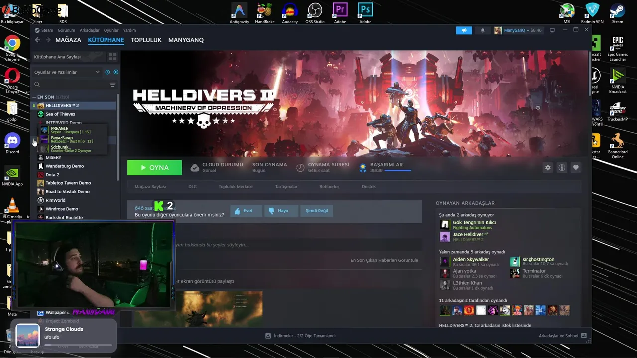The image size is (637, 358).
Task: Open advanced filter options icon
Action: (x=112, y=85)
